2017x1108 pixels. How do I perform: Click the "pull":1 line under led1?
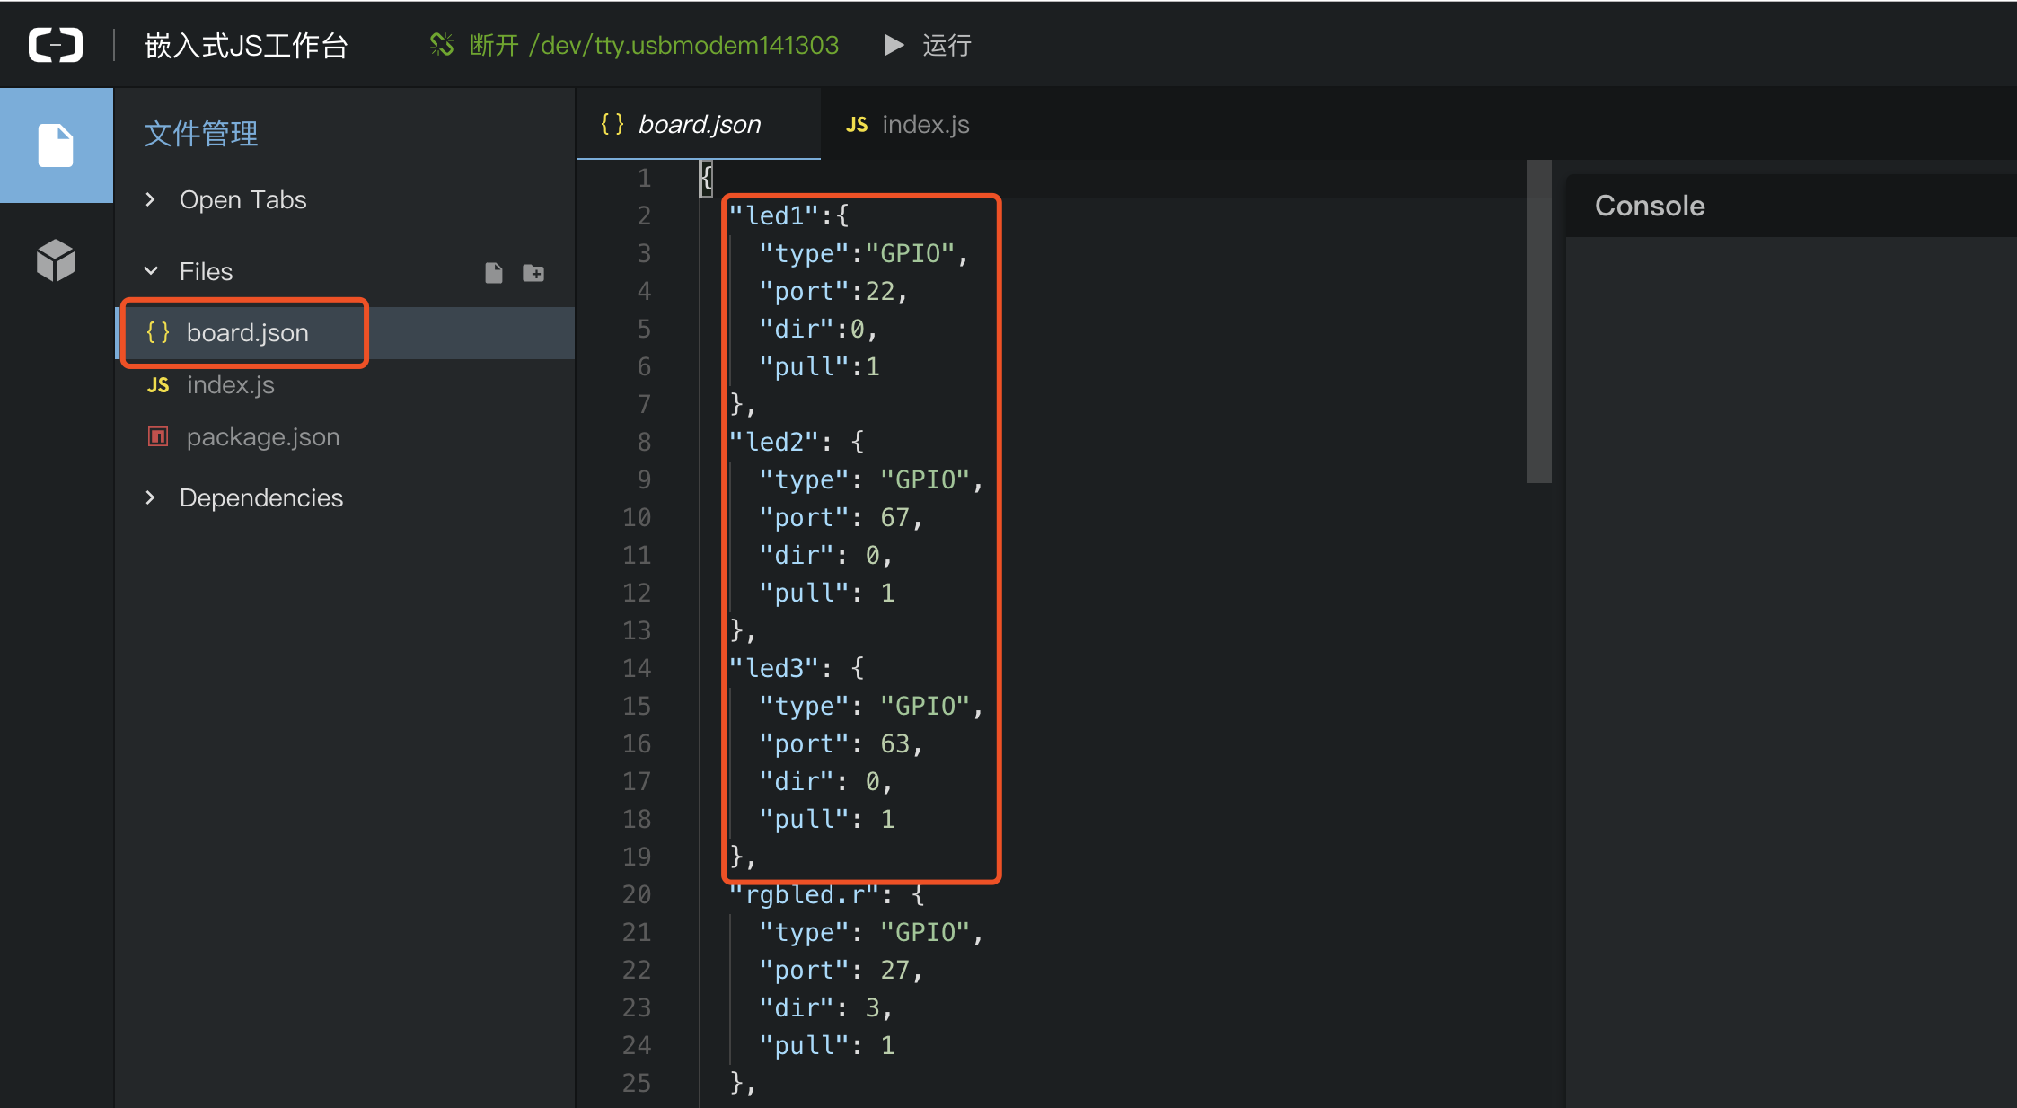pyautogui.click(x=819, y=366)
